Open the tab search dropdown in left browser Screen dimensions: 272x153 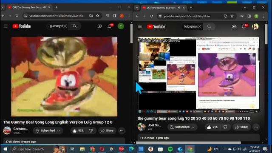pyautogui.click(x=3, y=7)
